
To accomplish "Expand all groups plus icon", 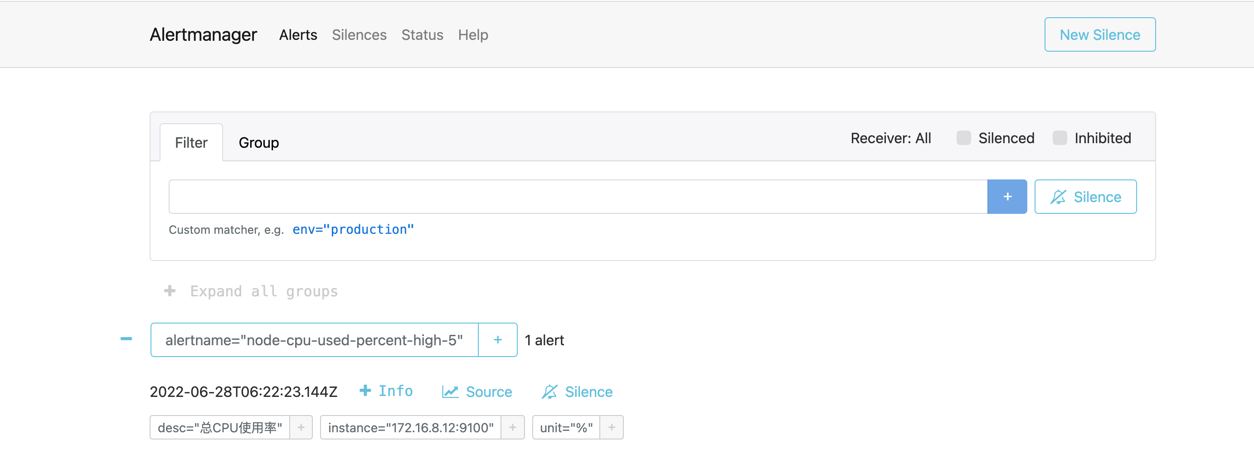I will 170,291.
